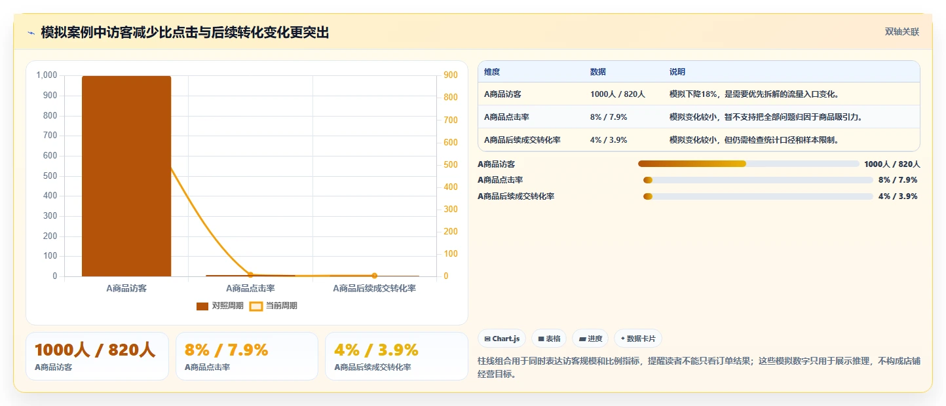
Task: Select the 进度 tag chip
Action: [590, 339]
